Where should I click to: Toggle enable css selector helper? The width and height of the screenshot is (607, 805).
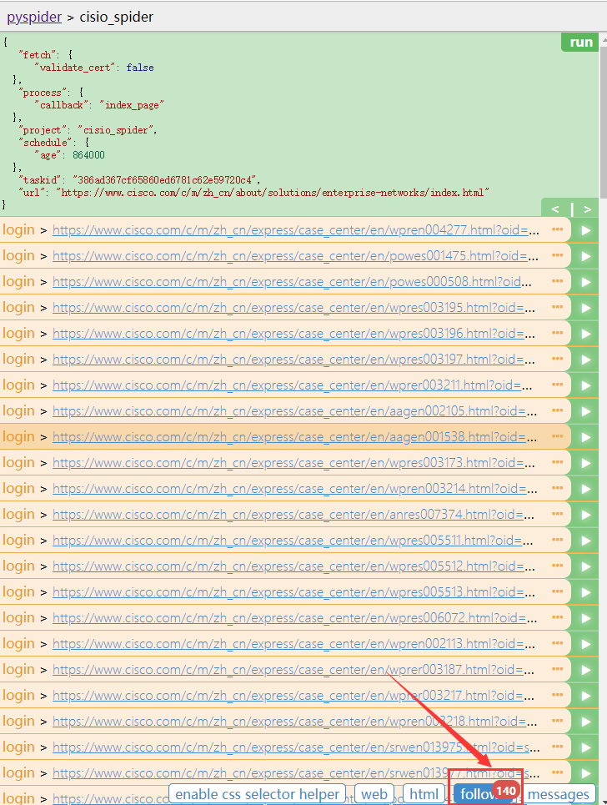257,793
